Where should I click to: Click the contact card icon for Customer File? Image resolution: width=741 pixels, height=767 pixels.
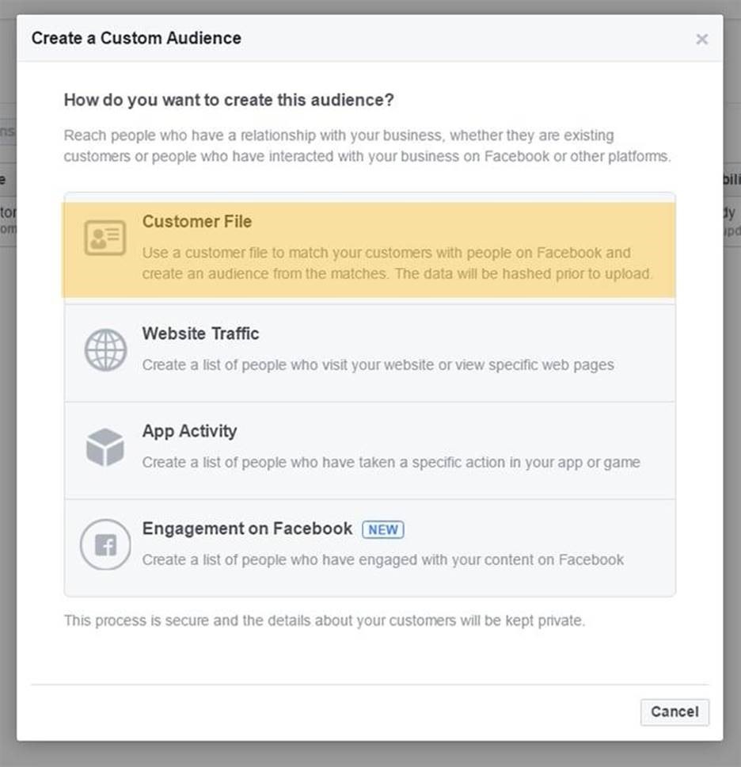click(105, 238)
